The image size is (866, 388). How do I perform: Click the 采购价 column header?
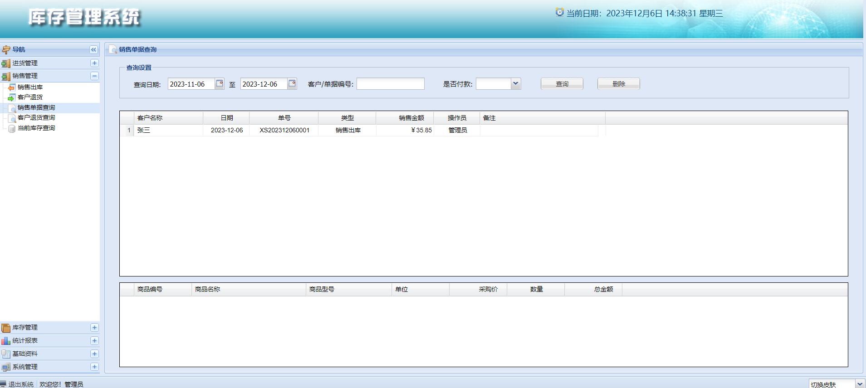(478, 289)
